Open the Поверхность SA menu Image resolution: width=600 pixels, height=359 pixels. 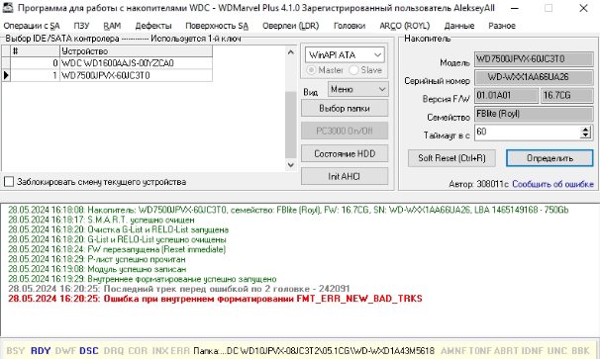(x=217, y=26)
